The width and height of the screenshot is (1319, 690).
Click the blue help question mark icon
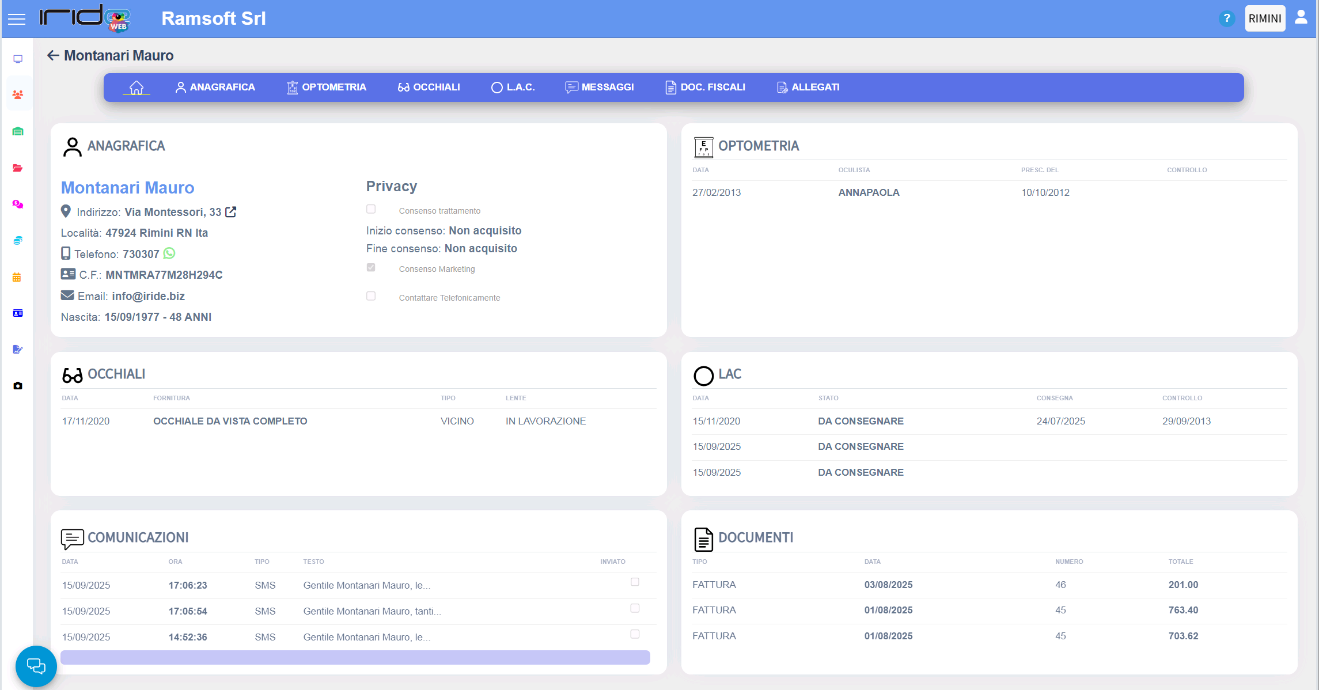point(1227,18)
